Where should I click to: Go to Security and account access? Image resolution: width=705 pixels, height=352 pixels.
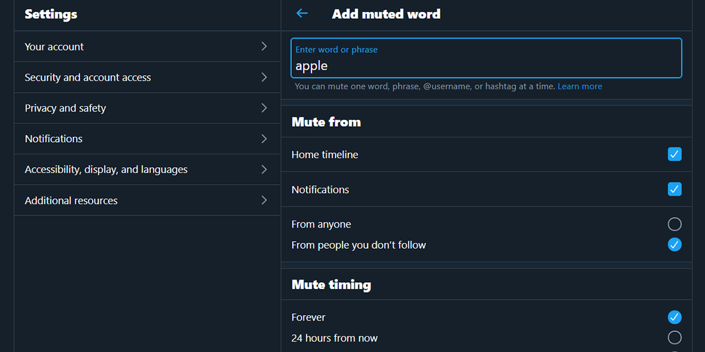click(88, 77)
